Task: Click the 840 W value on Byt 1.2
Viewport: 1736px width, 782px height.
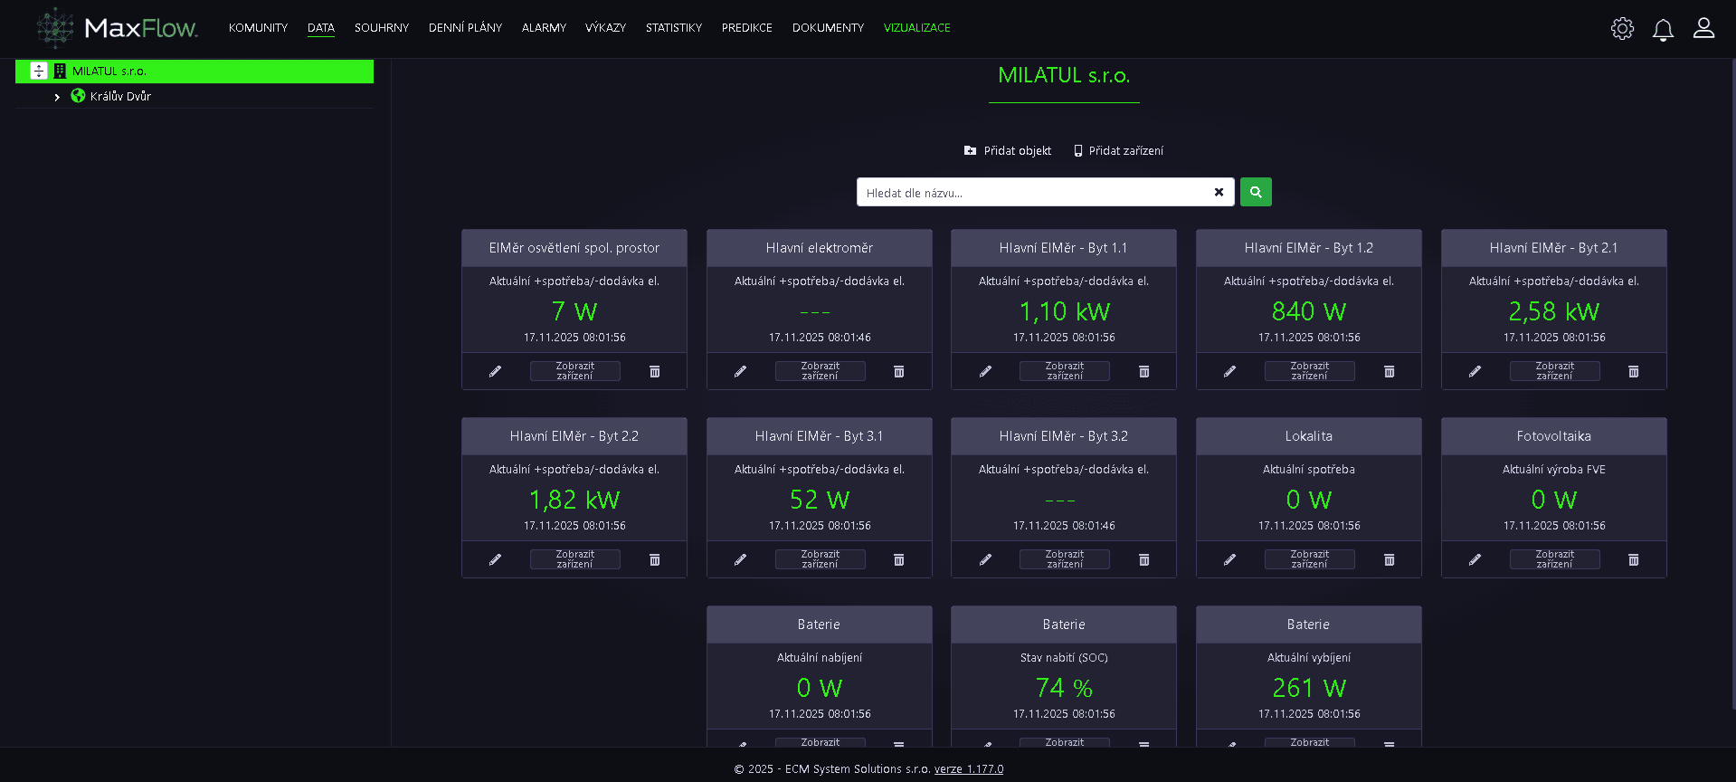Action: pos(1309,311)
